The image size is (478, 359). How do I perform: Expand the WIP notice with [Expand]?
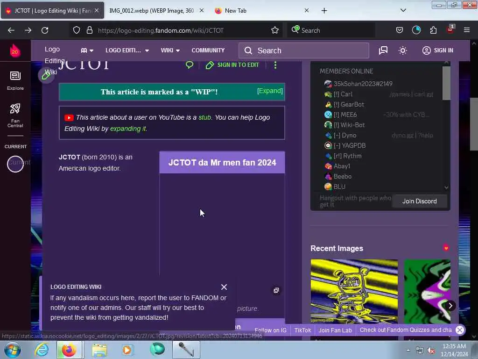tap(270, 91)
